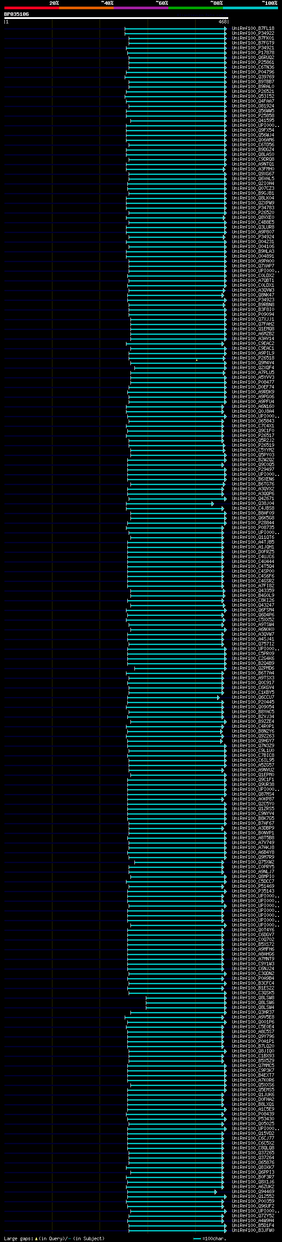Open hit UniRef100_P34922

(252, 33)
